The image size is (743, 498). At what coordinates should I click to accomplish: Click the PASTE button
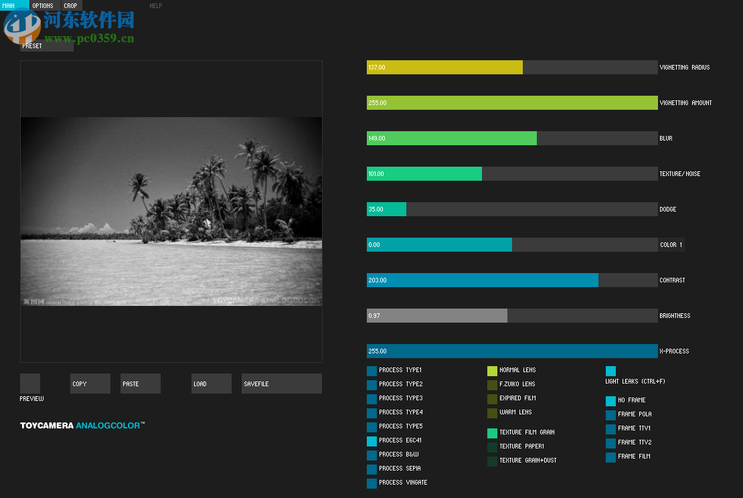click(141, 384)
